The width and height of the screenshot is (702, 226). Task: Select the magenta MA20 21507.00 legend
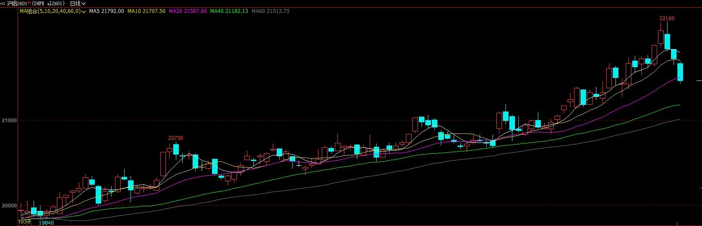click(187, 11)
